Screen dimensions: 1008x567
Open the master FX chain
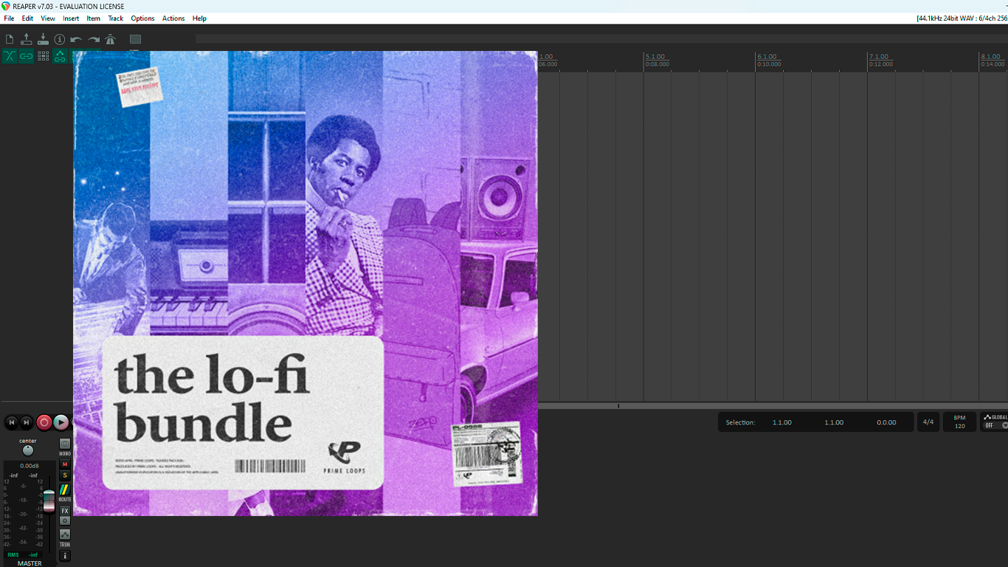[65, 511]
